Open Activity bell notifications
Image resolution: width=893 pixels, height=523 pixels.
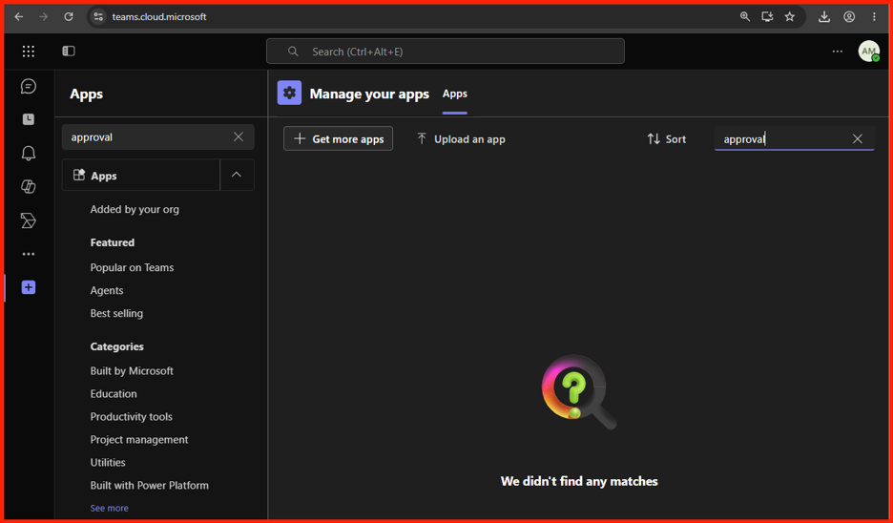[28, 153]
